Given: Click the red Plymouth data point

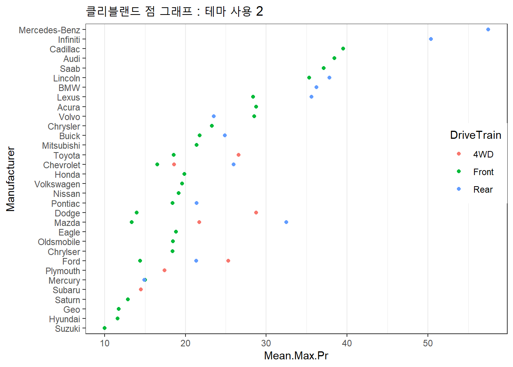Looking at the screenshot, I should coord(165,270).
